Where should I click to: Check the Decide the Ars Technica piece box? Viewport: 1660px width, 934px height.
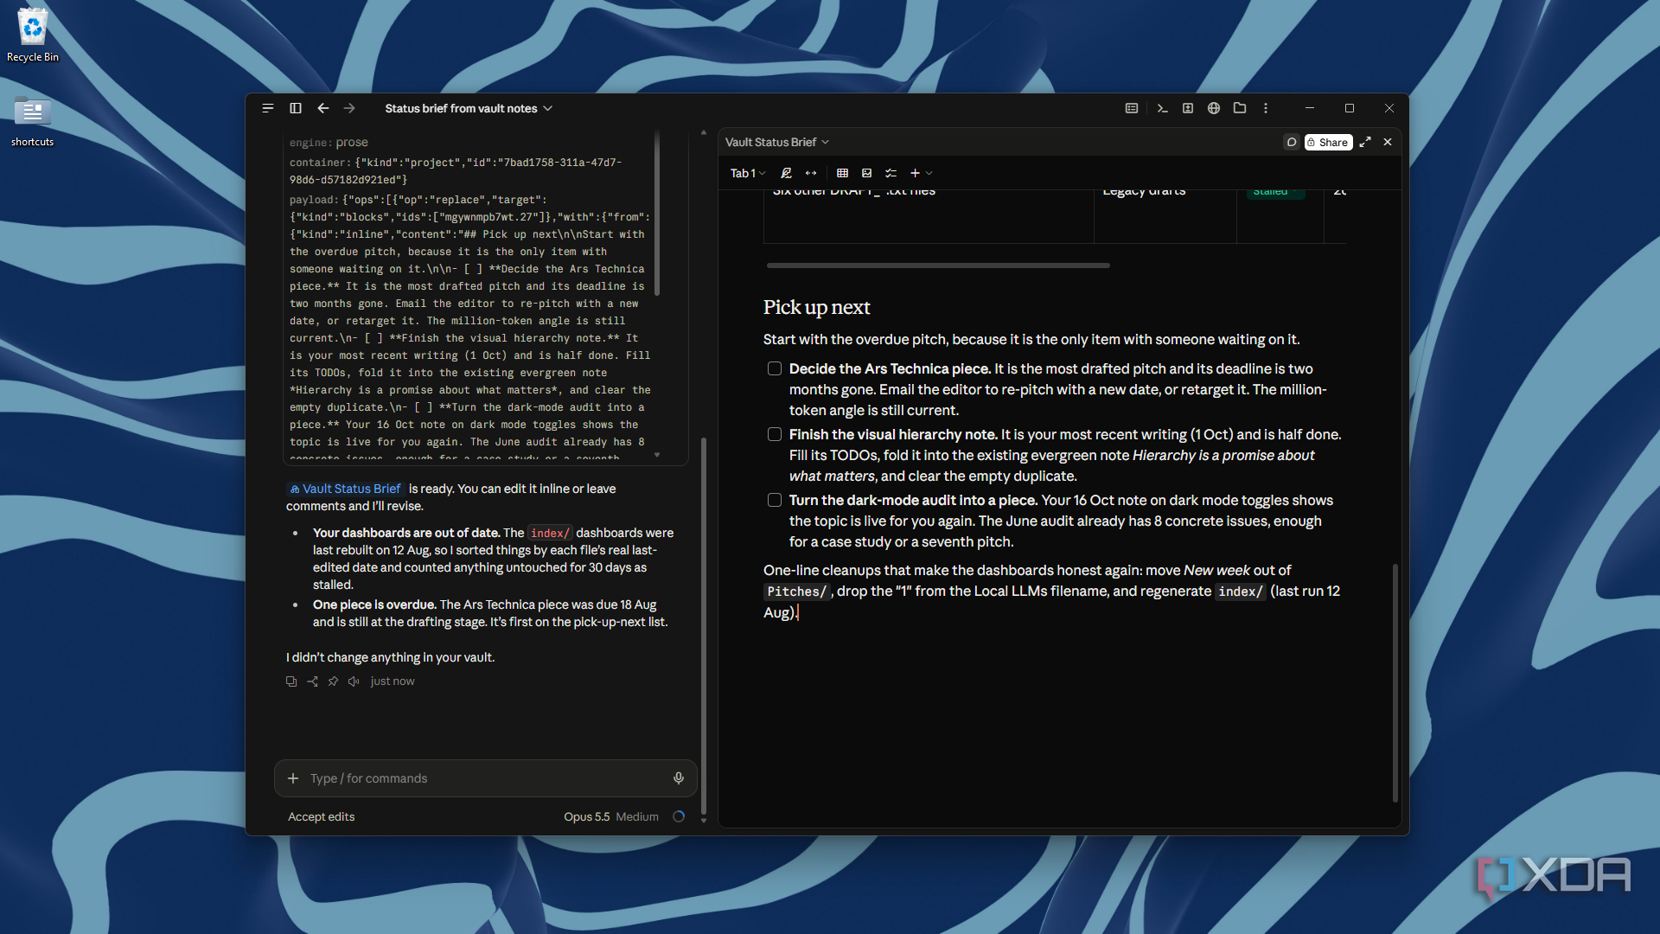click(x=775, y=368)
